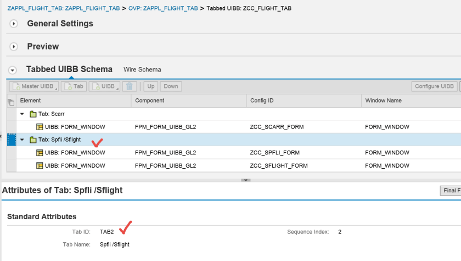Open OVP: ZAPPL_FLIGHT_TAB breadcrumb link
The height and width of the screenshot is (261, 461).
163,9
